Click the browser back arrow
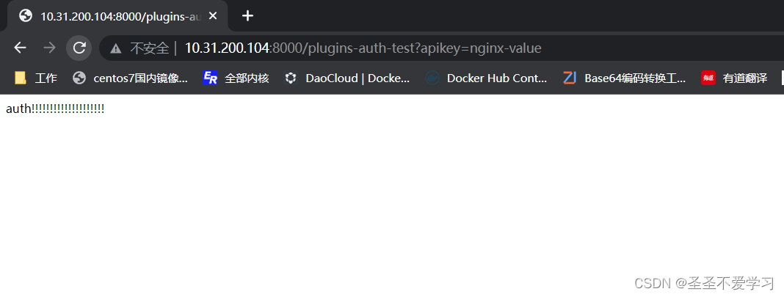The width and height of the screenshot is (784, 297). pos(20,48)
